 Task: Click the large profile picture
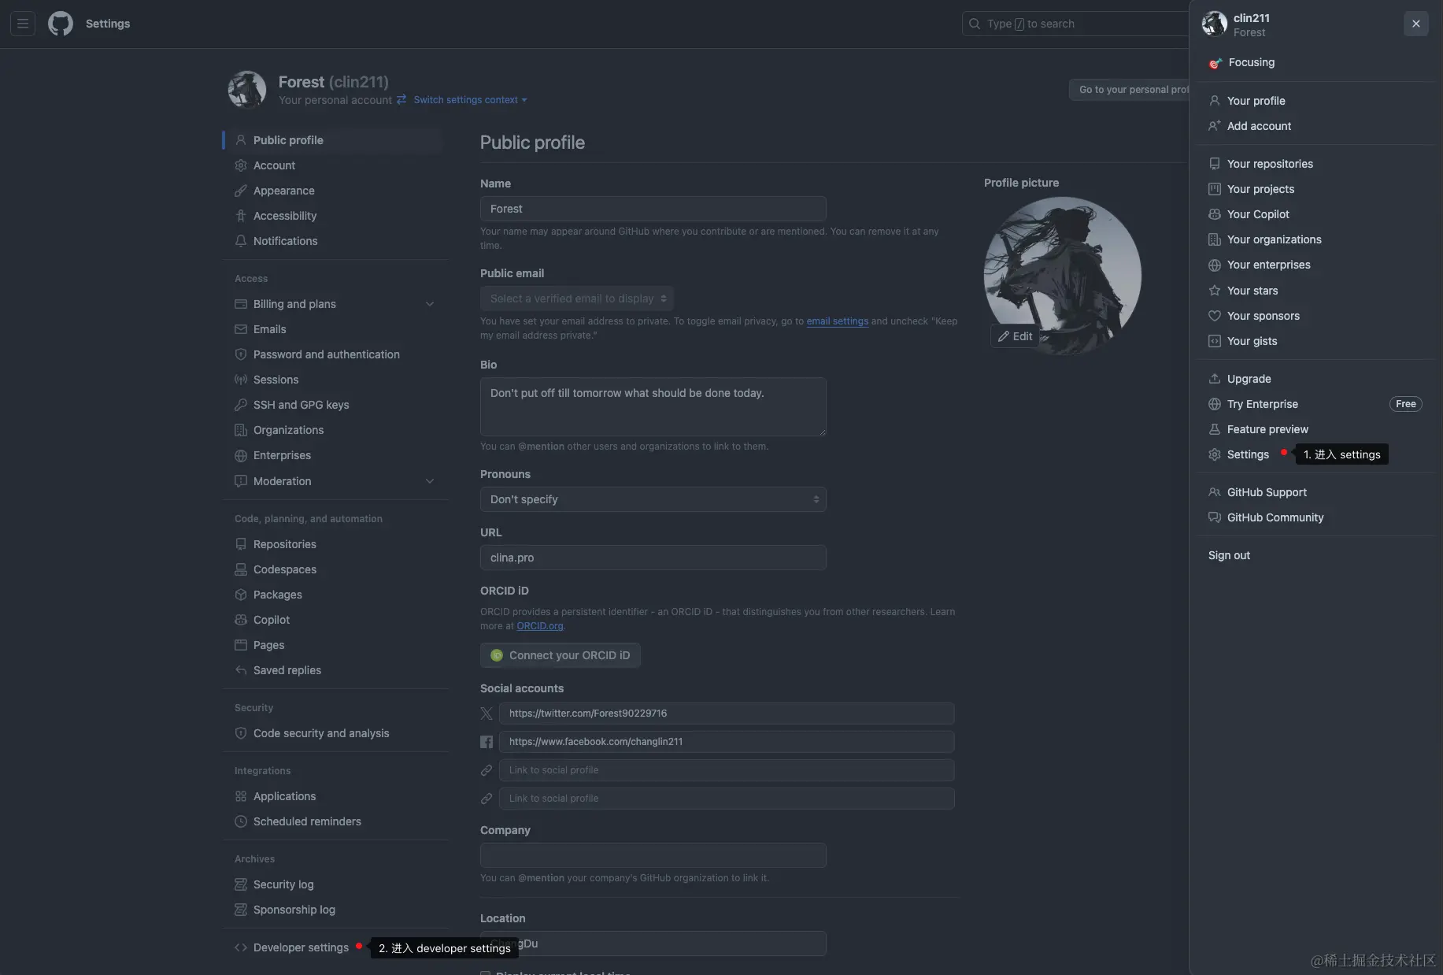tap(1063, 276)
